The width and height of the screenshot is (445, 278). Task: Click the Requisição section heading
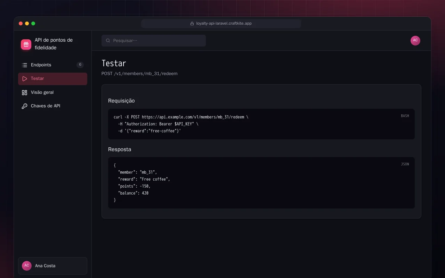(x=121, y=101)
